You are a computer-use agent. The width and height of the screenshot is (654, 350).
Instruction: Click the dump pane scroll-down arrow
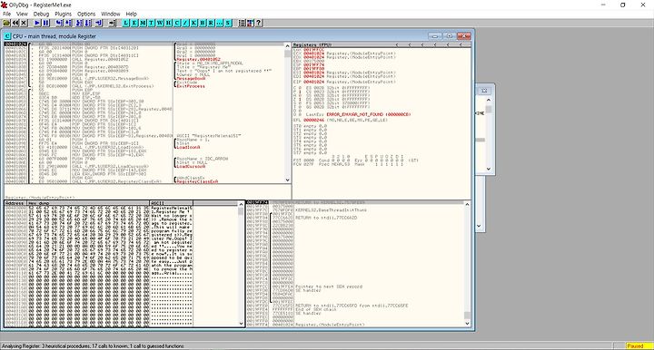(x=241, y=324)
